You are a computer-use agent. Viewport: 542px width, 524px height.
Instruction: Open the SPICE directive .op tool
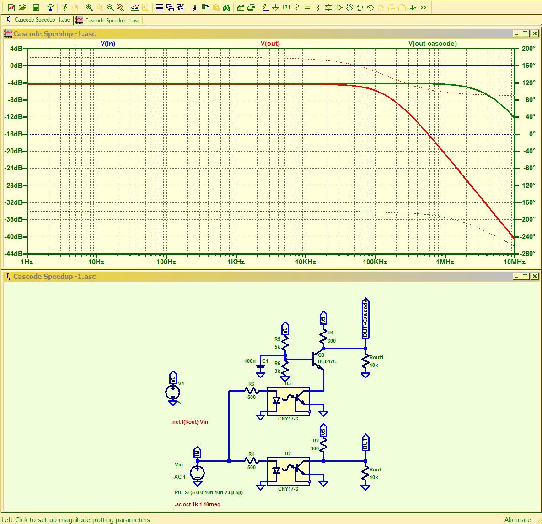[423, 8]
